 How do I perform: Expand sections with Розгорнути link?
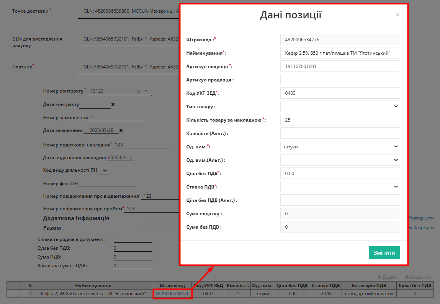click(421, 218)
